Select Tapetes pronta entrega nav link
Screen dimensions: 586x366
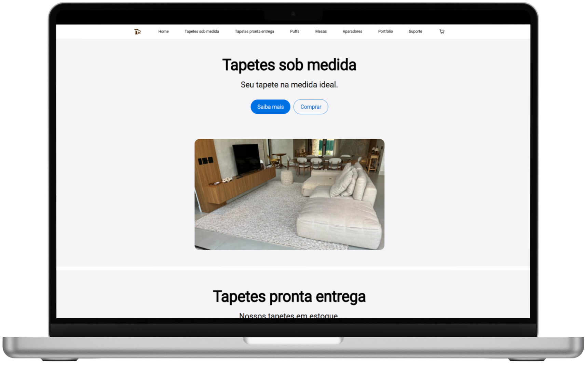254,31
